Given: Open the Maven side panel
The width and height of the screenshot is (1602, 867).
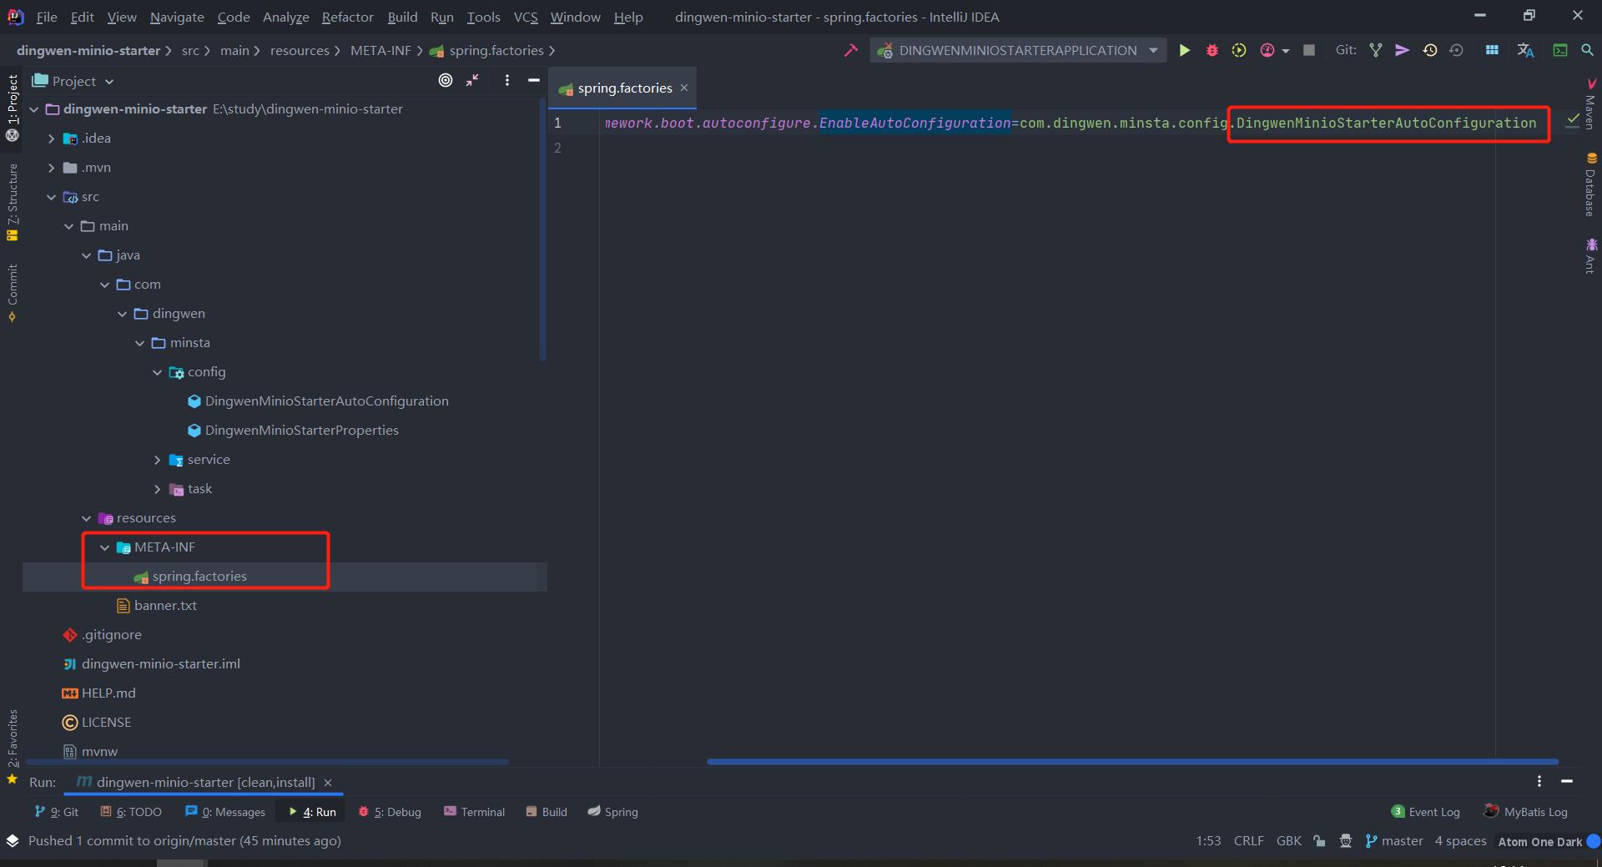Looking at the screenshot, I should point(1590,105).
